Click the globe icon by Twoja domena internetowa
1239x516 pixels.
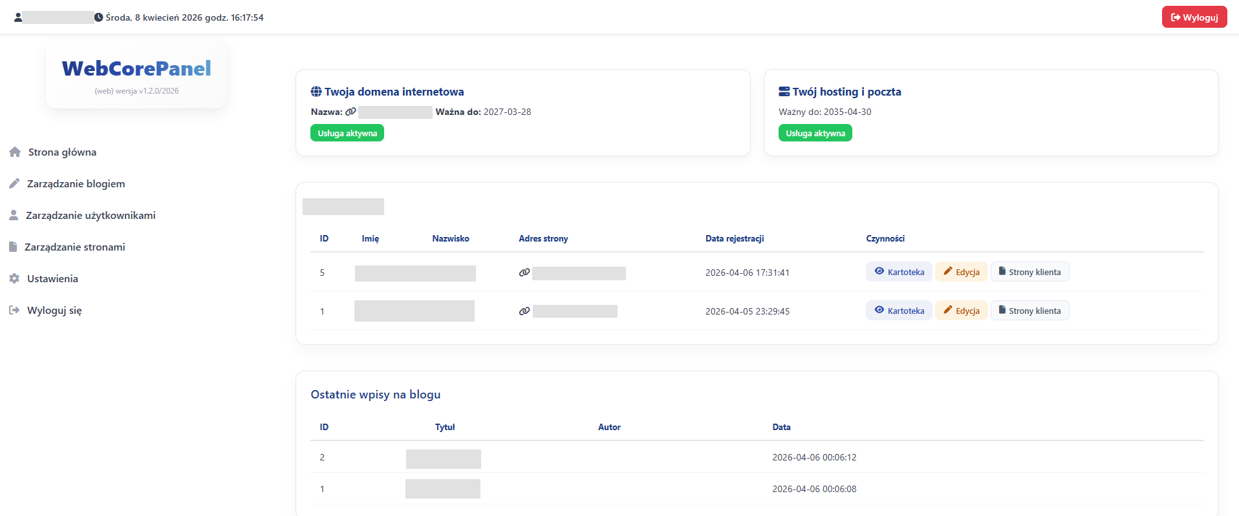click(x=316, y=92)
